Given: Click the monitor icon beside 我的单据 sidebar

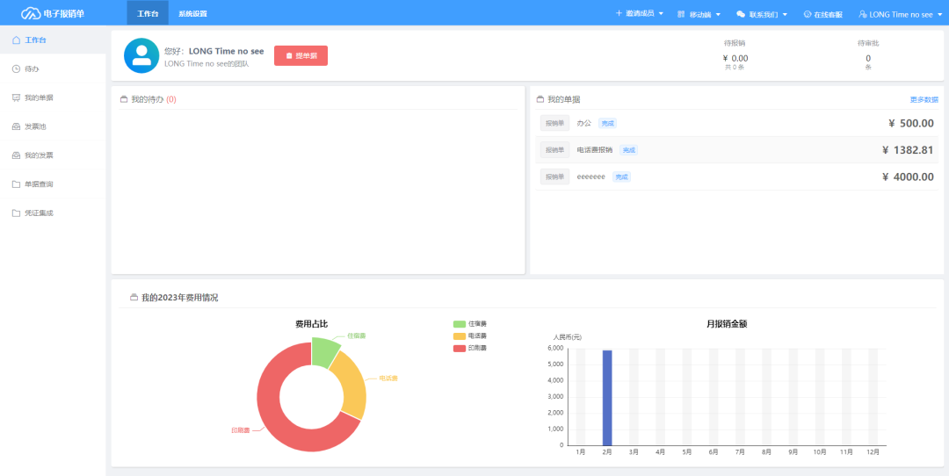Looking at the screenshot, I should coord(17,98).
